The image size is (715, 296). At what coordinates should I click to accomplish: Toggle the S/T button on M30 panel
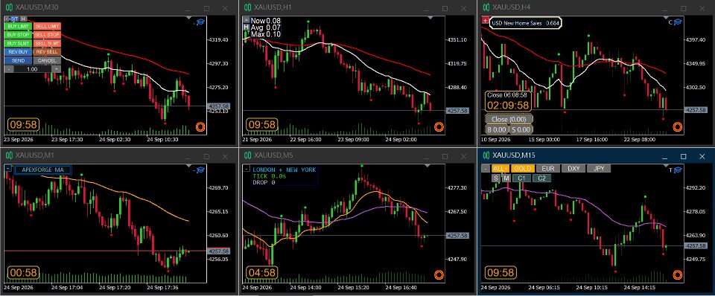click(x=14, y=19)
